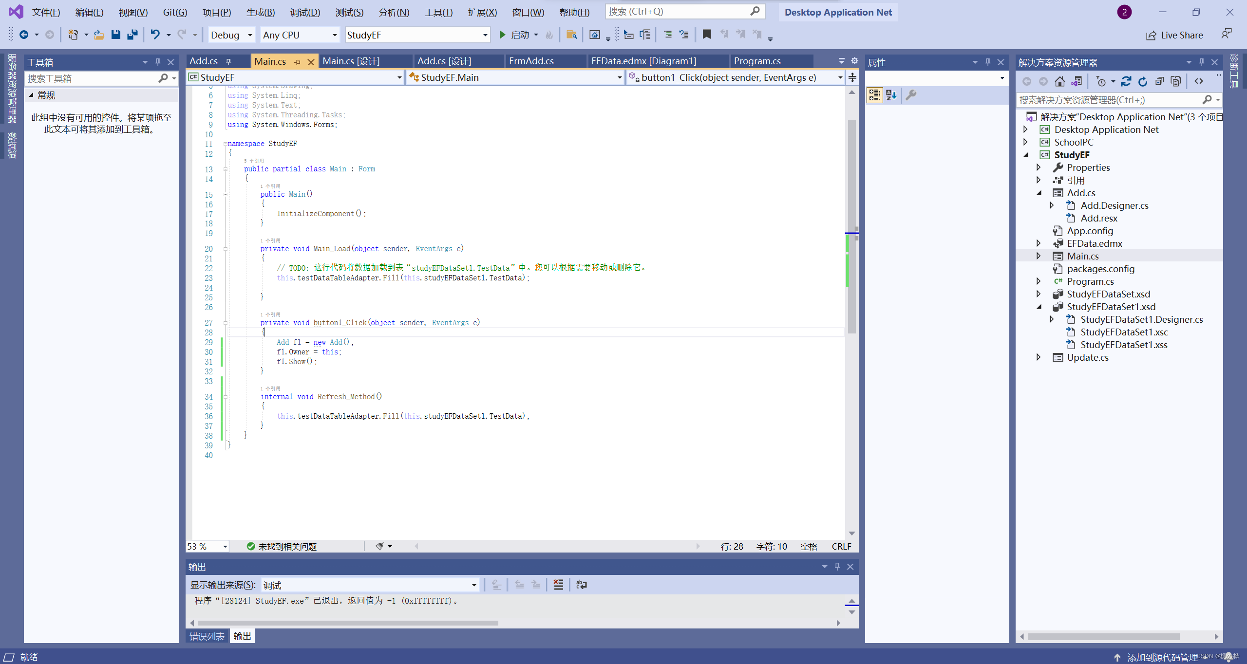Switch to the Add.cs tab
The width and height of the screenshot is (1247, 664).
click(204, 61)
